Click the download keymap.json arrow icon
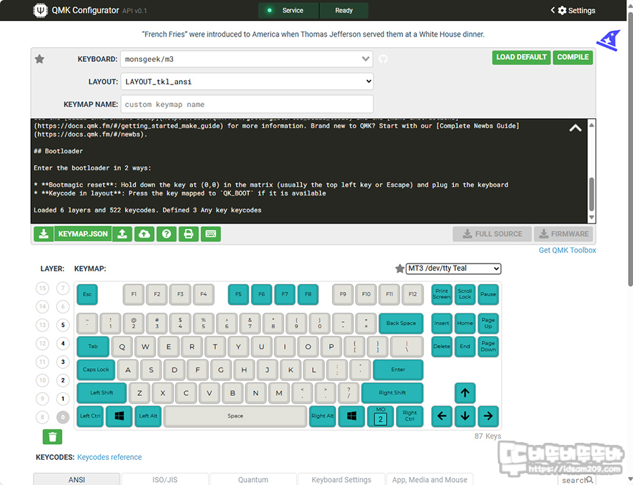The height and width of the screenshot is (485, 633). [x=44, y=234]
